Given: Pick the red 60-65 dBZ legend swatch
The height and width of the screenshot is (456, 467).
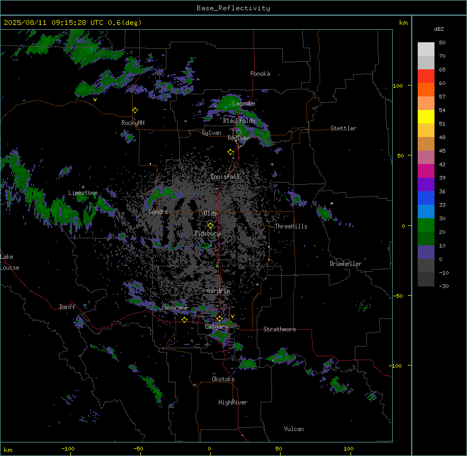Looking at the screenshot, I should [426, 76].
